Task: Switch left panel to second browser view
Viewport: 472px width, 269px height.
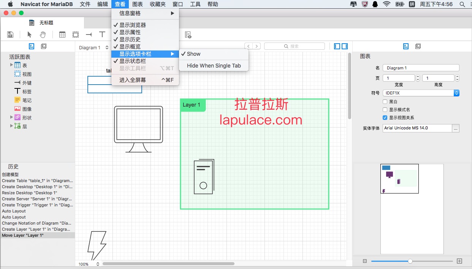Action: point(44,46)
